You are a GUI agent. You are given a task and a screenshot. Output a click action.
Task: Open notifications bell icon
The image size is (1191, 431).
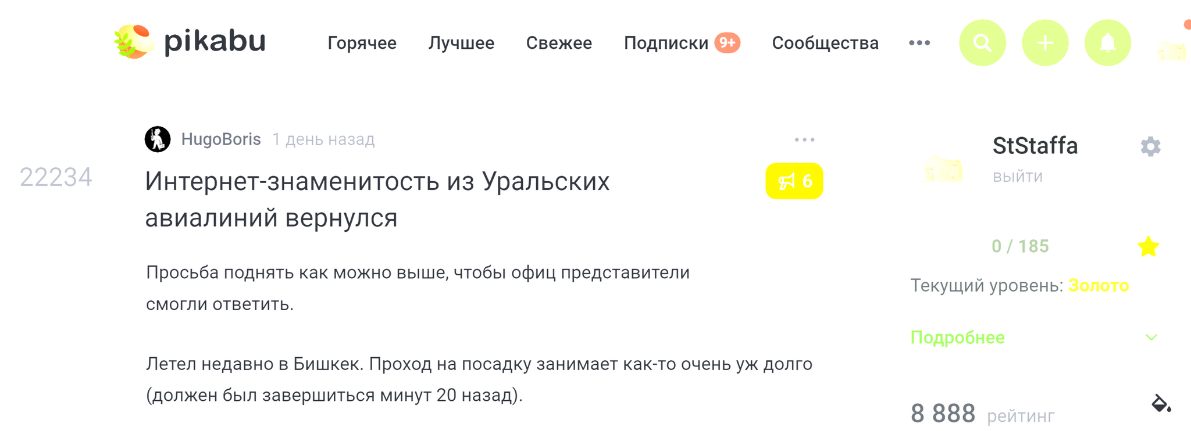[x=1107, y=43]
